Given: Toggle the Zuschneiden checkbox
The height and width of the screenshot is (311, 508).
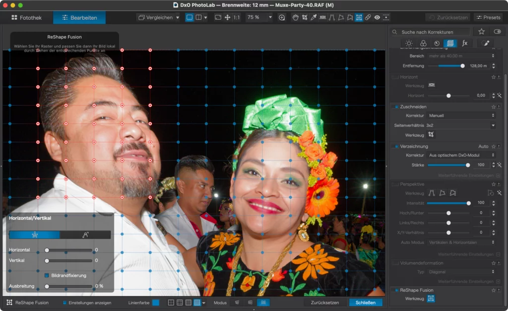Looking at the screenshot, I should point(396,106).
